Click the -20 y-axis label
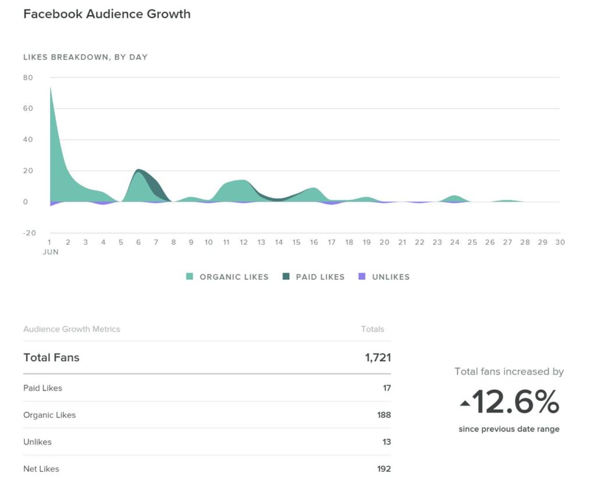Screen dimensions: 597x486 (x=29, y=233)
